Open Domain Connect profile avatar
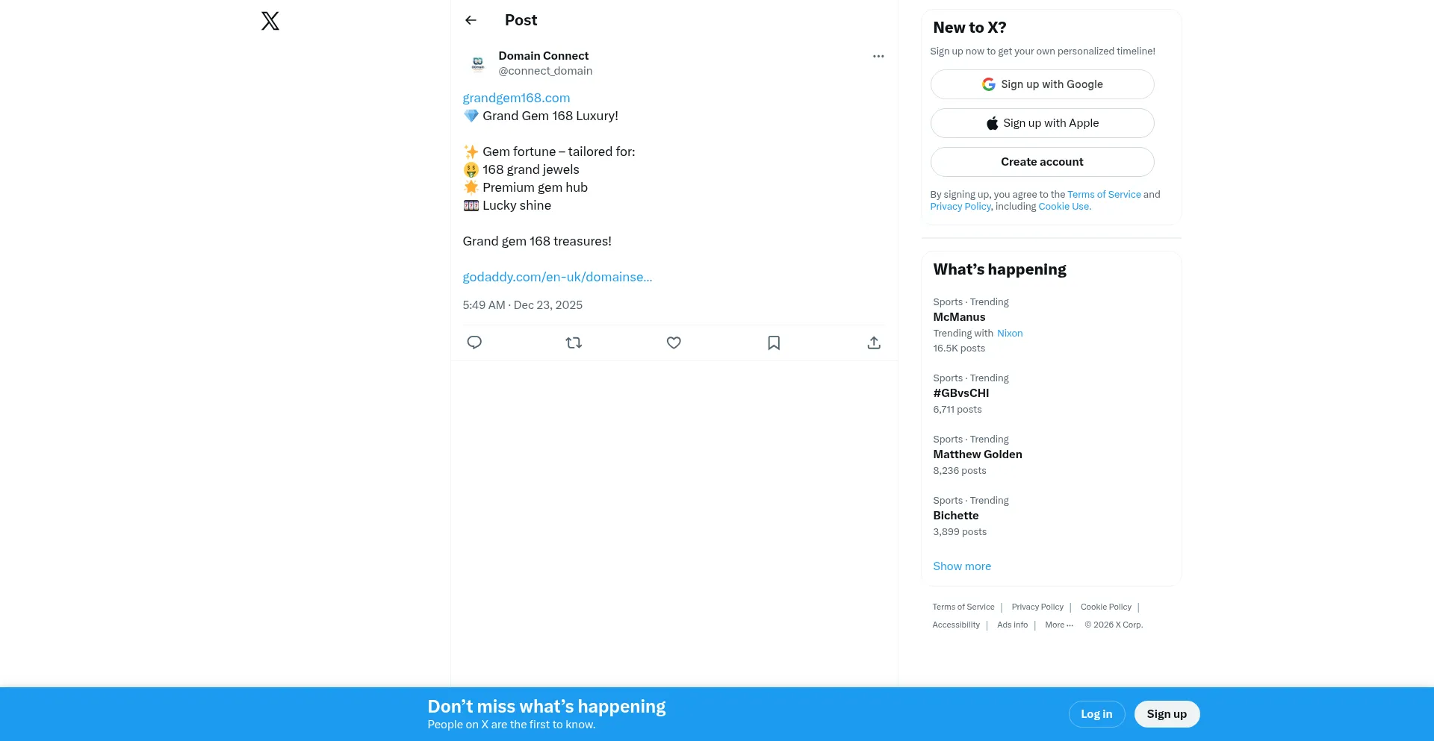The image size is (1434, 741). click(478, 63)
